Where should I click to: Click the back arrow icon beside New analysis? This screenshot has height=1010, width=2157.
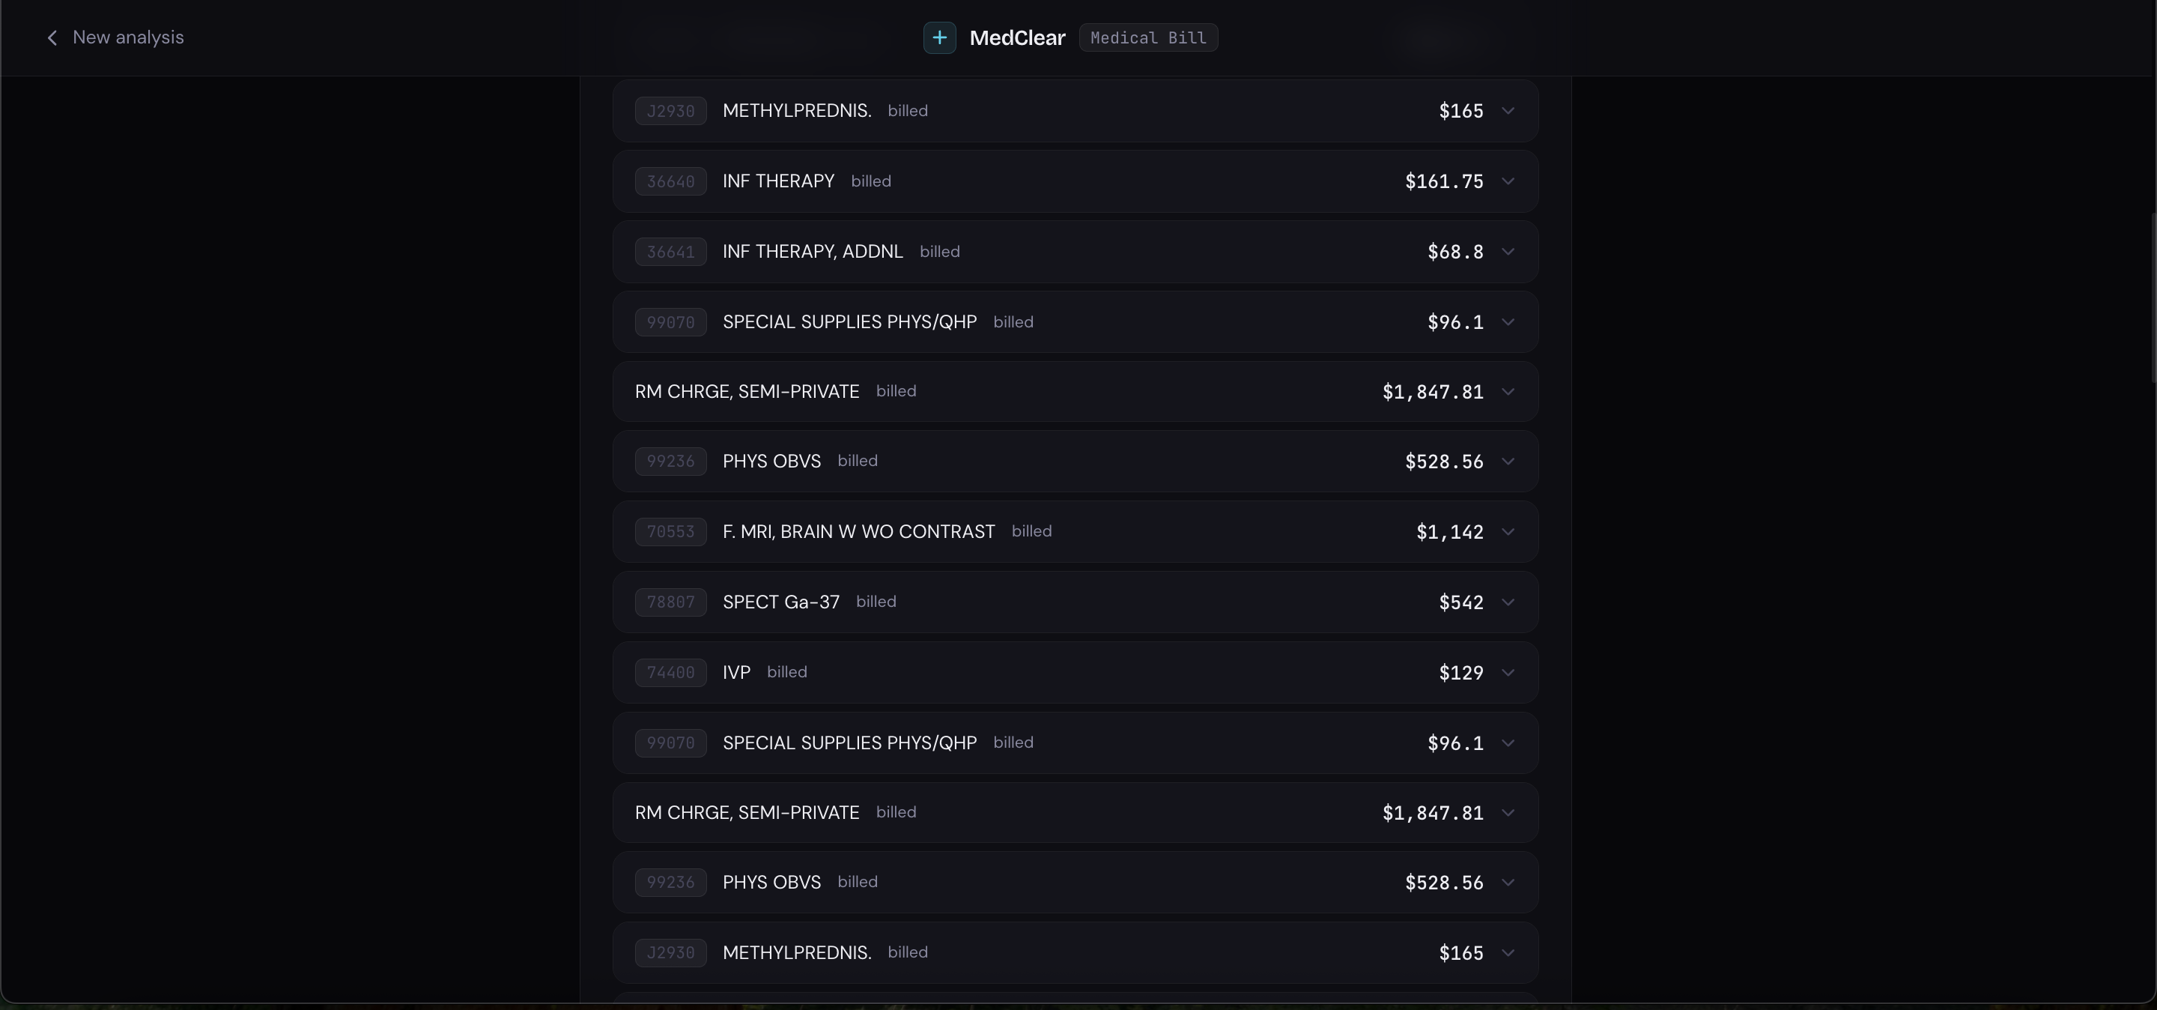click(52, 37)
